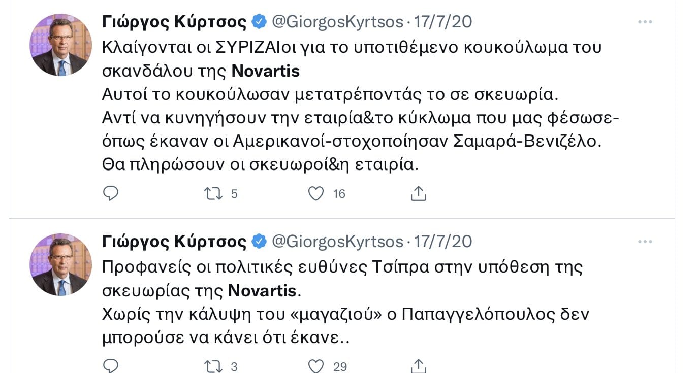This screenshot has width=698, height=373.
Task: Open the more options menu on second tweet
Action: click(645, 242)
